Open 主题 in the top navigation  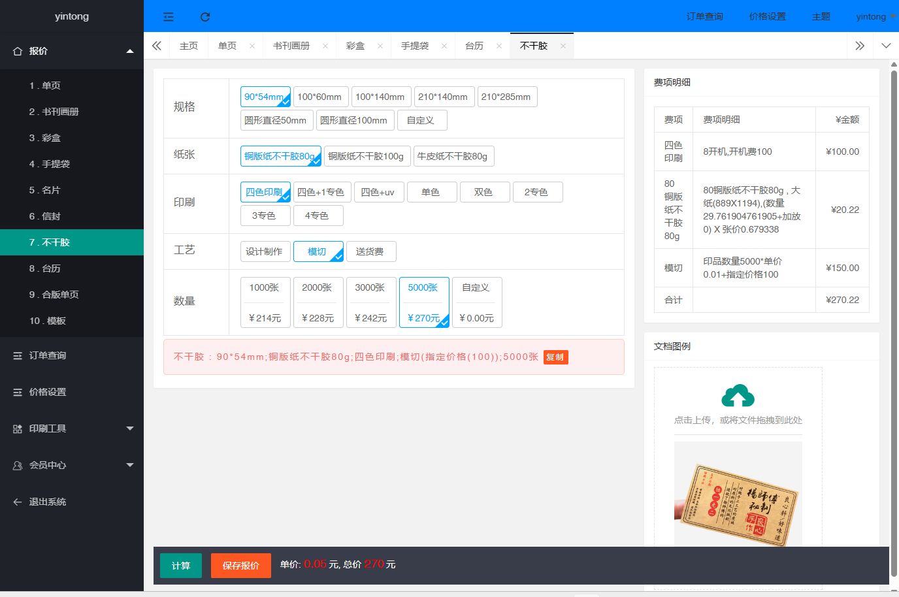click(821, 16)
